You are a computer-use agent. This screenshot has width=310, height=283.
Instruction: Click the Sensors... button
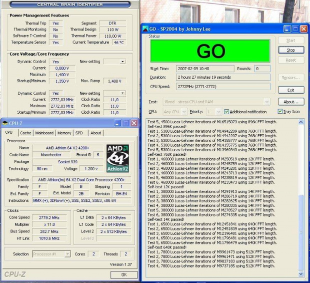click(x=291, y=78)
